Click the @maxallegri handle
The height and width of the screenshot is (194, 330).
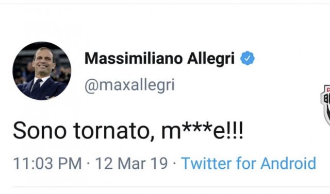coord(129,85)
